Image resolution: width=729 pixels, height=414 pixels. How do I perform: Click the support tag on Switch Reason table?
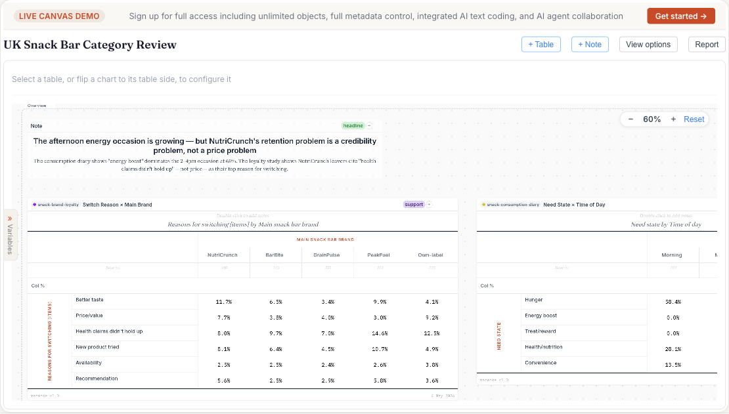coord(413,205)
